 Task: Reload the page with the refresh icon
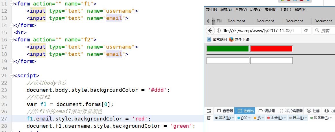click(x=306, y=30)
